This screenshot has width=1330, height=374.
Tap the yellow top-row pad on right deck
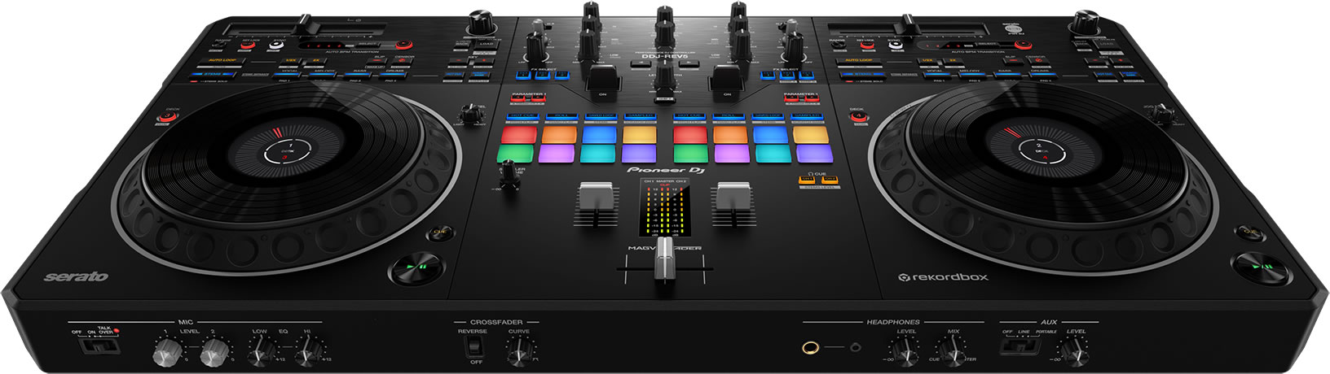point(811,134)
